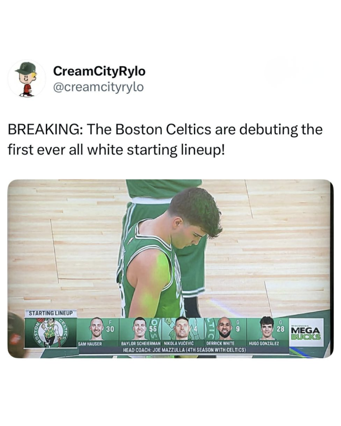Click the Boston Celtics leprechaun logo
Screen dimensions: 341x426
(51, 332)
